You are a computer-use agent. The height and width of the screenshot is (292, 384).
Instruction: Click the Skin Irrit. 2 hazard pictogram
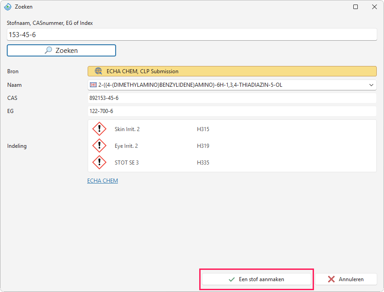[99, 129]
